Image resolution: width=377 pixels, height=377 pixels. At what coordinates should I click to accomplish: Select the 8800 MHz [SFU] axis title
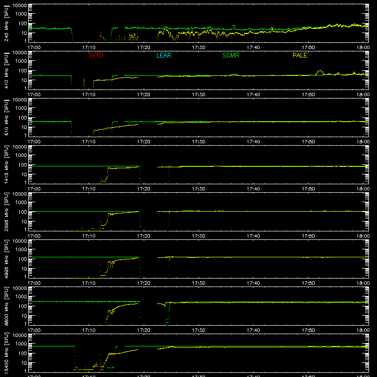coord(7,306)
